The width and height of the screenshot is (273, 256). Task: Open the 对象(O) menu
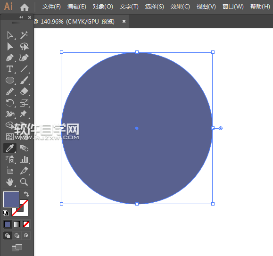pyautogui.click(x=103, y=7)
